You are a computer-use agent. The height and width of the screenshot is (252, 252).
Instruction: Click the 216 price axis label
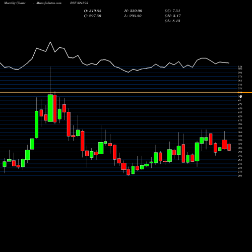coord(240,172)
